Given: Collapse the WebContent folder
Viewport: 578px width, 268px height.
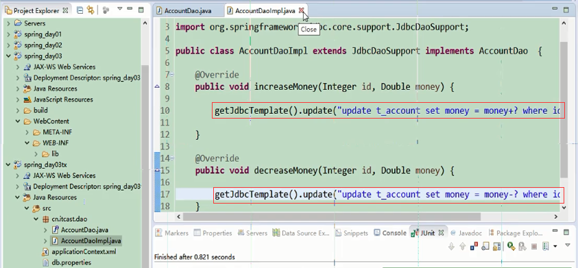Looking at the screenshot, I should point(18,121).
